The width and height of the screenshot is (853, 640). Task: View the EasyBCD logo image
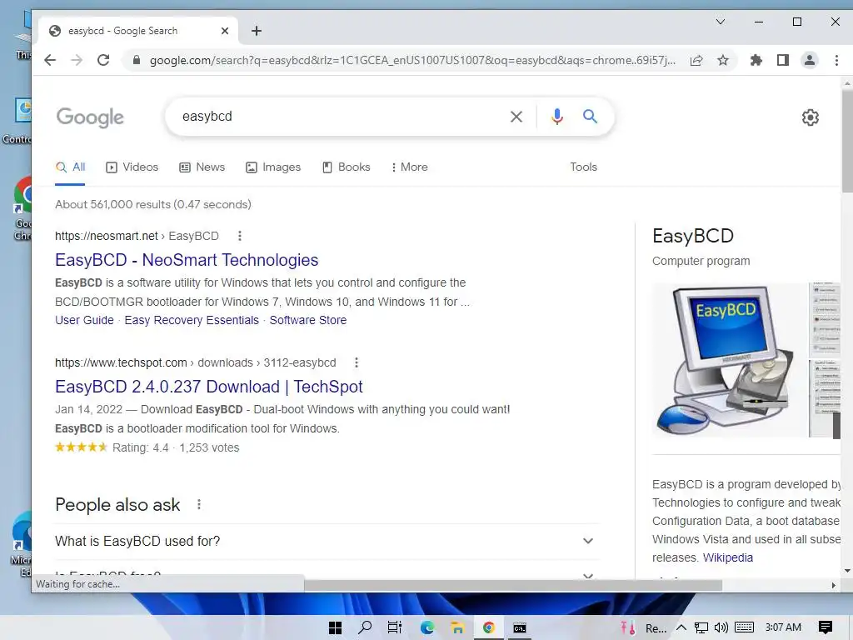tap(728, 359)
